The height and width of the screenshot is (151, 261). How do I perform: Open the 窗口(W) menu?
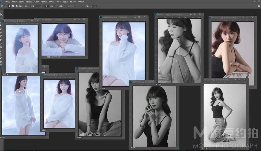73,1
